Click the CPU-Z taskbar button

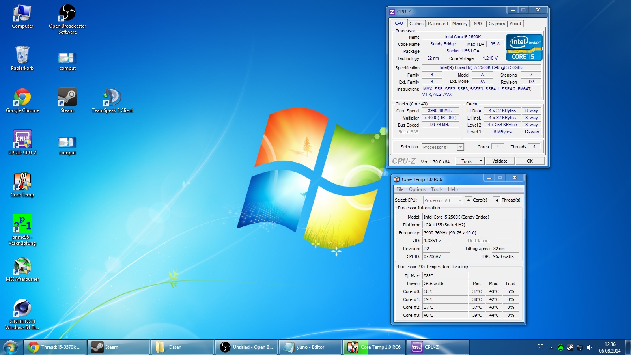pyautogui.click(x=438, y=347)
